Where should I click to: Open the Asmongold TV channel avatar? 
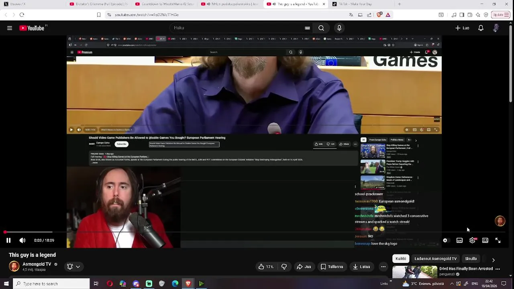(x=14, y=267)
